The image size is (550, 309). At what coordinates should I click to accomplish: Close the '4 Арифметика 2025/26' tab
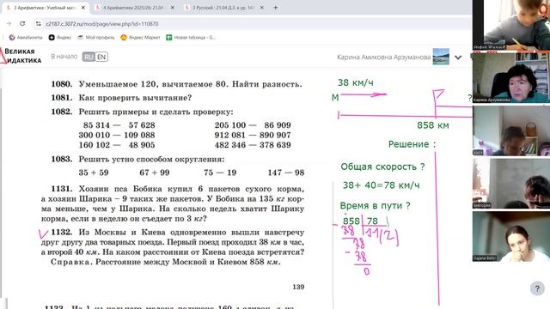[172, 8]
